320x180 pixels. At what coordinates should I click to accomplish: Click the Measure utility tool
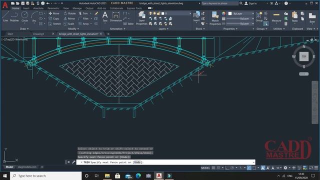click(276, 16)
